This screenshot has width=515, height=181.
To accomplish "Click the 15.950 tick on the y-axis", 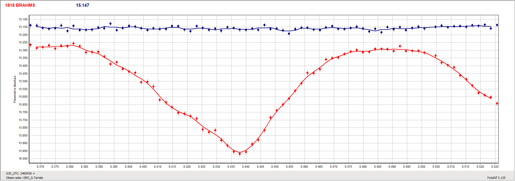I will click(x=23, y=151).
